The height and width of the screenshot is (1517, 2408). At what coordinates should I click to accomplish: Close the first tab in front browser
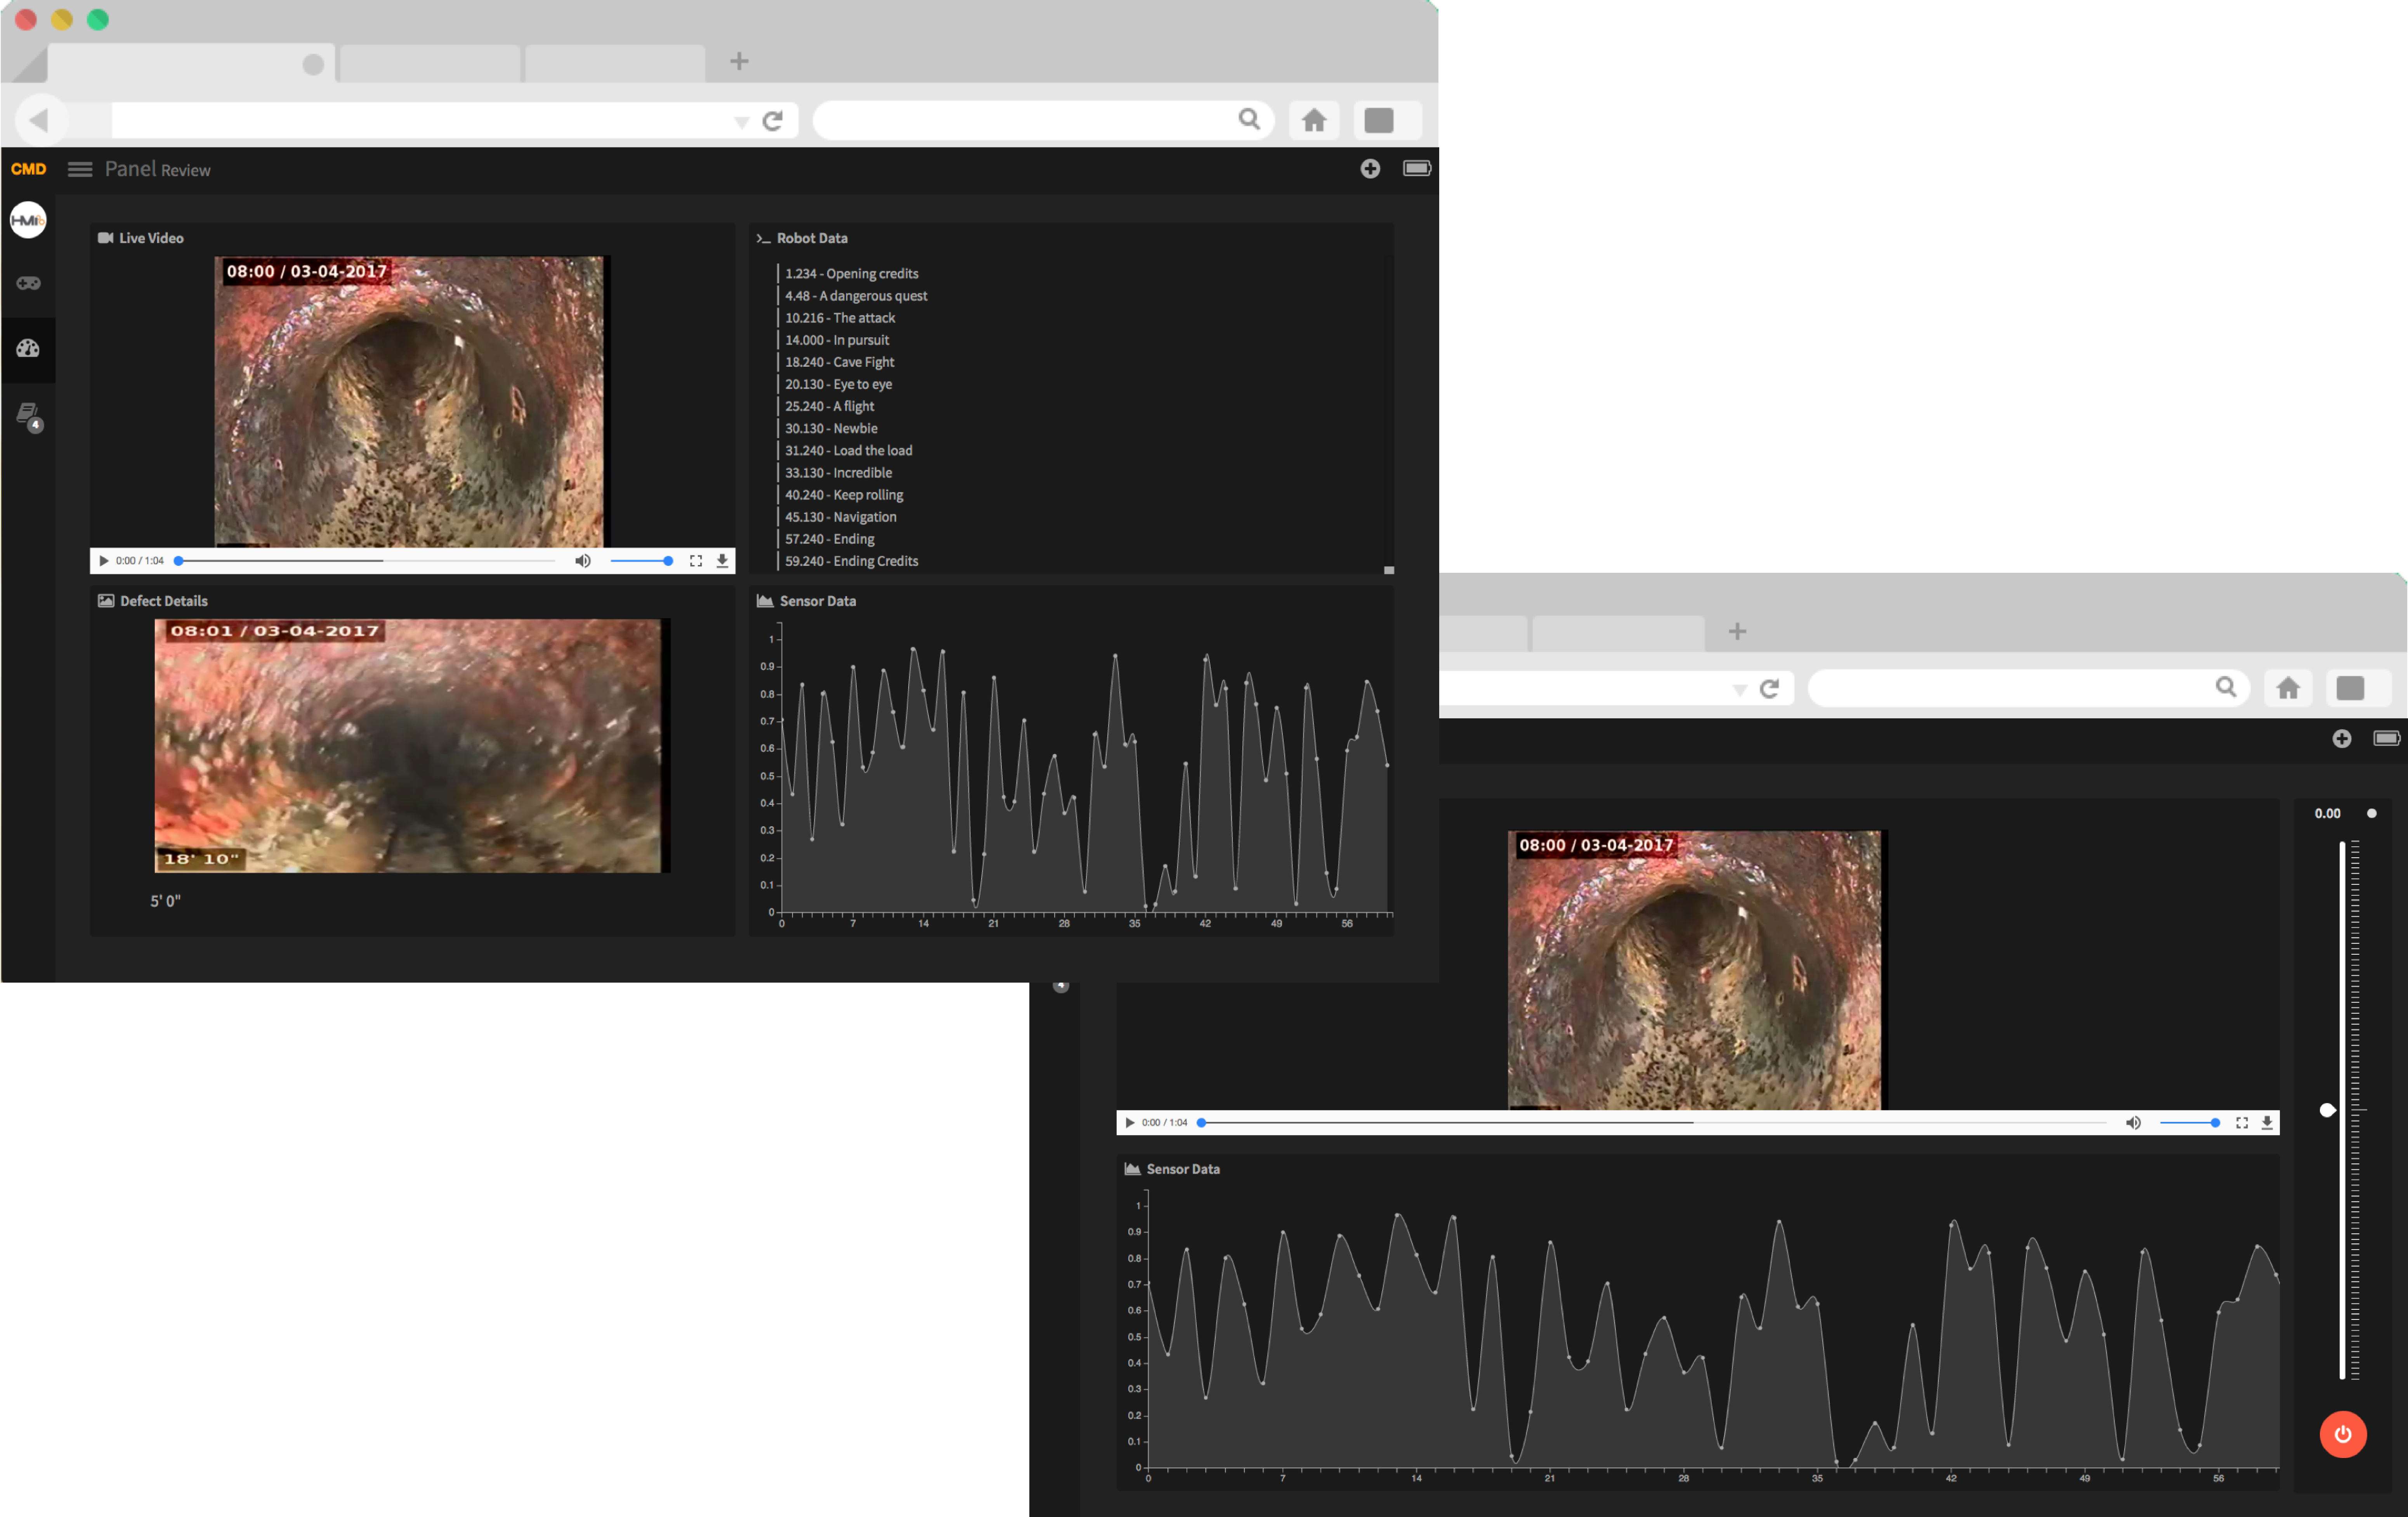(x=313, y=64)
